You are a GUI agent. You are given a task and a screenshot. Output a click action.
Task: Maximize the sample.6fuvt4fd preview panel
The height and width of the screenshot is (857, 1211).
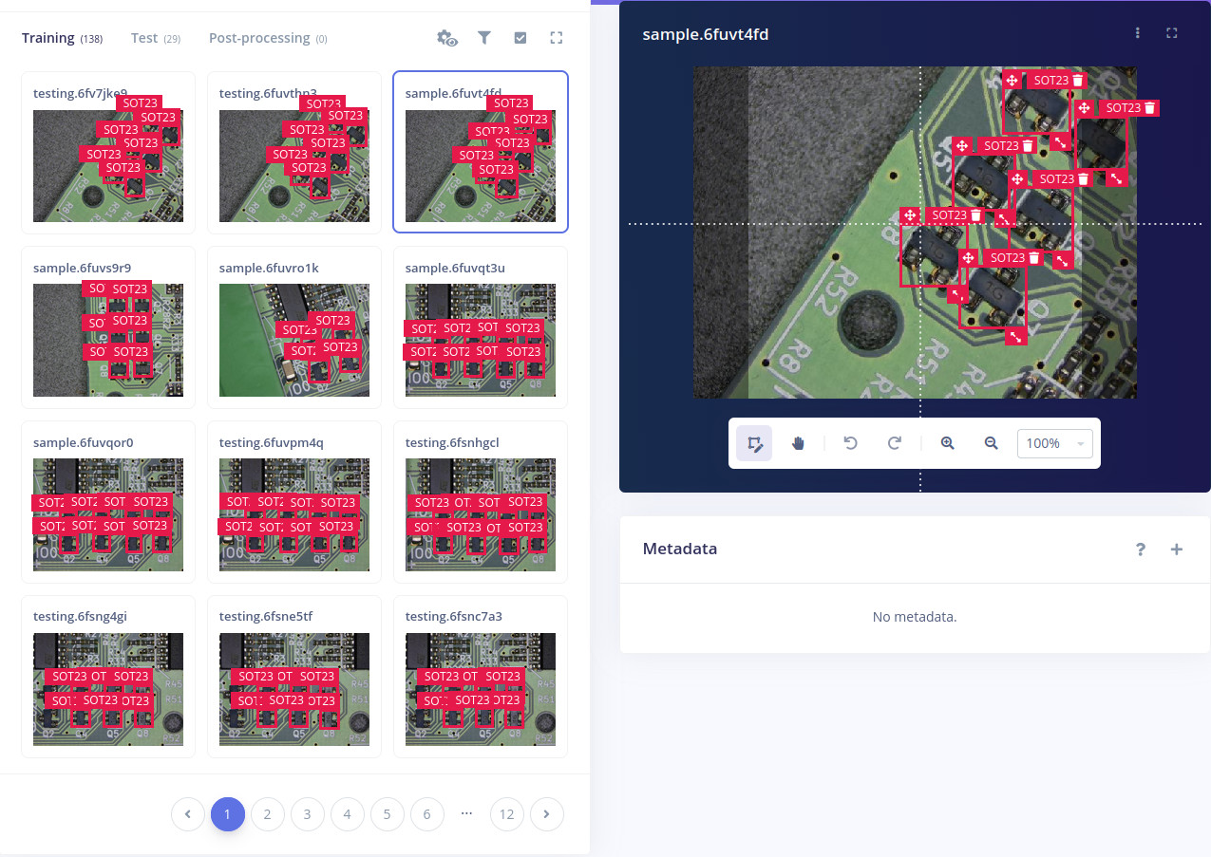tap(1172, 33)
